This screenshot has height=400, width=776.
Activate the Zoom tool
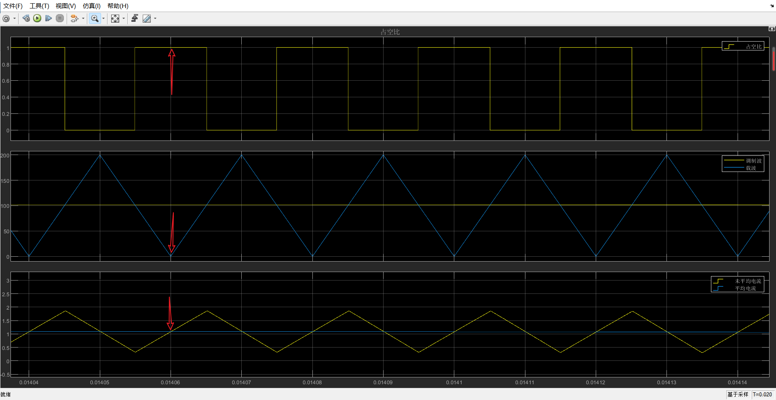coord(95,18)
